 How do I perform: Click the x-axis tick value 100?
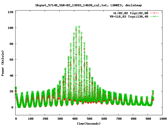click(x=30, y=119)
